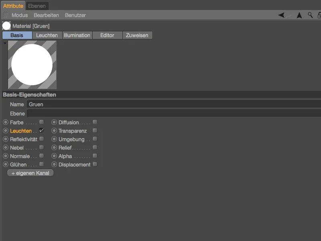Click the empty Ebene field
321x241 pixels.
(x=174, y=113)
